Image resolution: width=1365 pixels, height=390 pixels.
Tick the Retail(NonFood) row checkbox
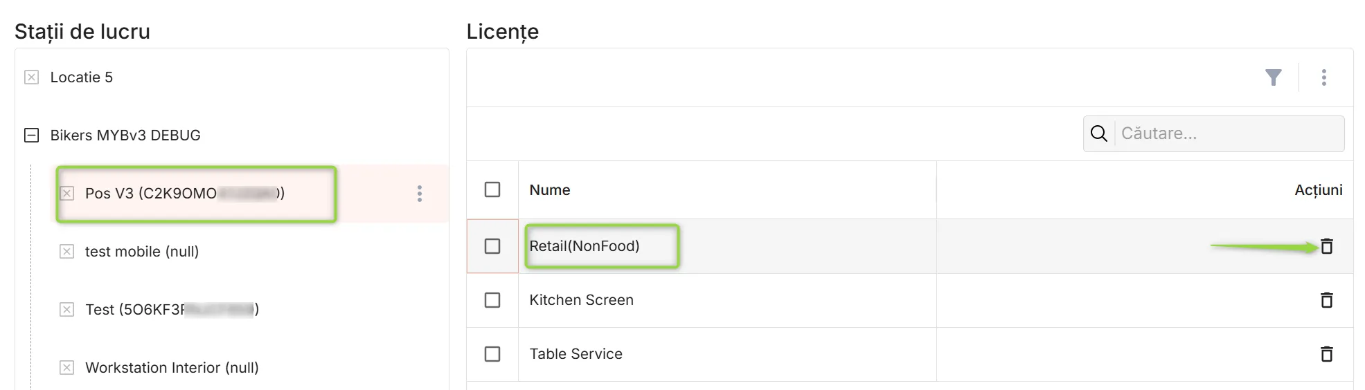(x=492, y=246)
